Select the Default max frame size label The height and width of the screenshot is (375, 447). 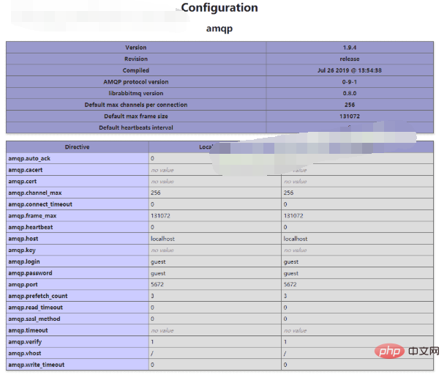[135, 116]
